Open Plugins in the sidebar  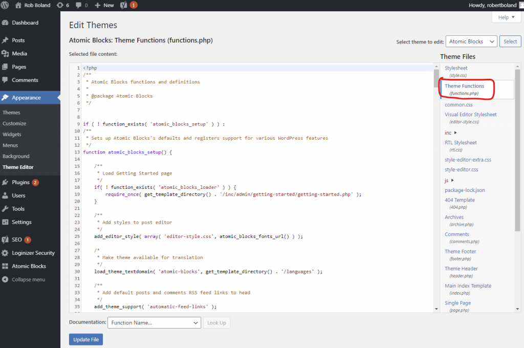point(21,183)
